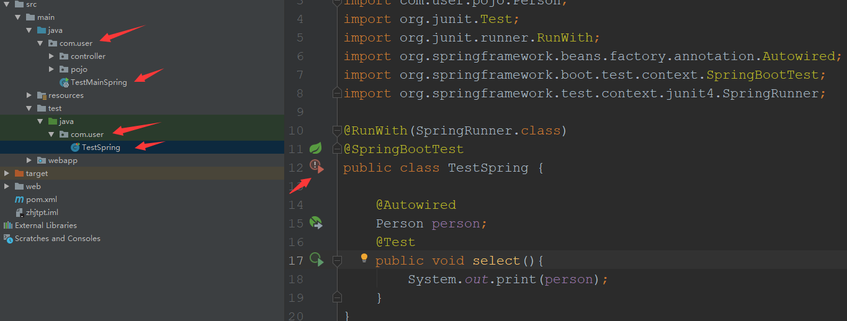
Task: Select the main folder icon
Action: tap(30, 17)
